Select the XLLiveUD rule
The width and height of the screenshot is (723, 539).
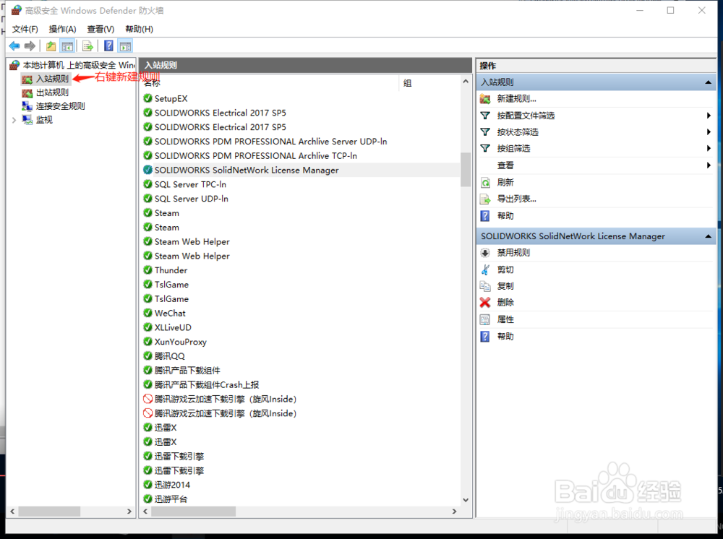(x=173, y=327)
